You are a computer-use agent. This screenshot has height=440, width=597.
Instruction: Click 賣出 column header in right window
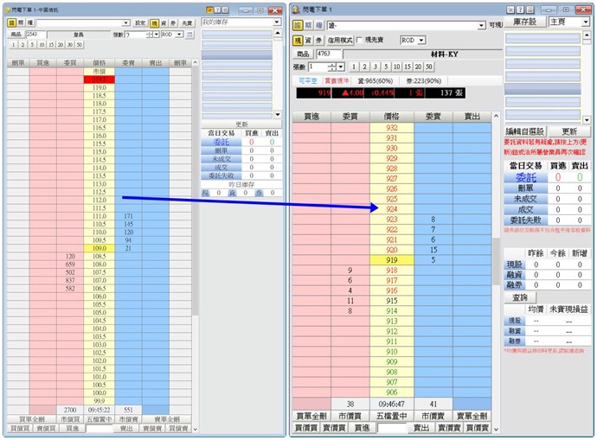pyautogui.click(x=472, y=117)
